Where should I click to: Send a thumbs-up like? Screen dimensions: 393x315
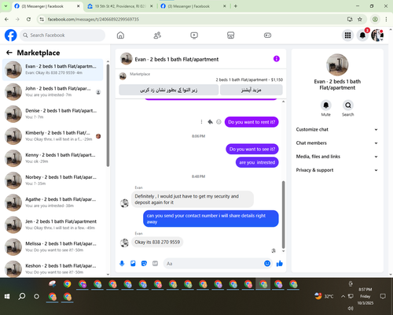click(x=280, y=263)
